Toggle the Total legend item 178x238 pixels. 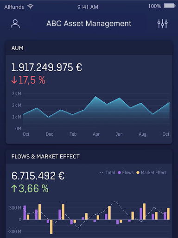(108, 172)
